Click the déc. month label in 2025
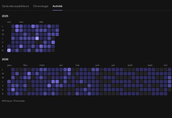The height and width of the screenshot is (118, 172). [41, 22]
